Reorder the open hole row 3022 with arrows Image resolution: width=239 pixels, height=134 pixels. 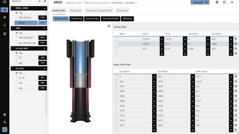click(x=116, y=106)
